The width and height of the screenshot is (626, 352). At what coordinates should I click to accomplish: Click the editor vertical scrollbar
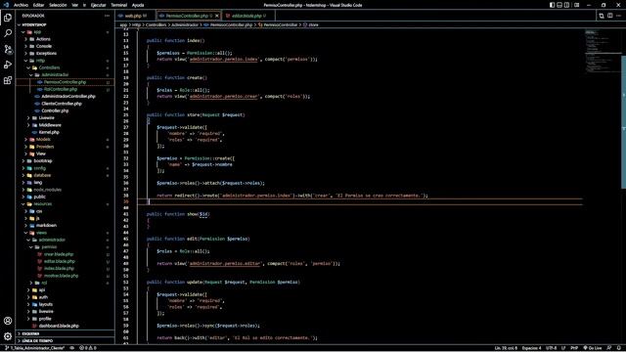point(624,121)
